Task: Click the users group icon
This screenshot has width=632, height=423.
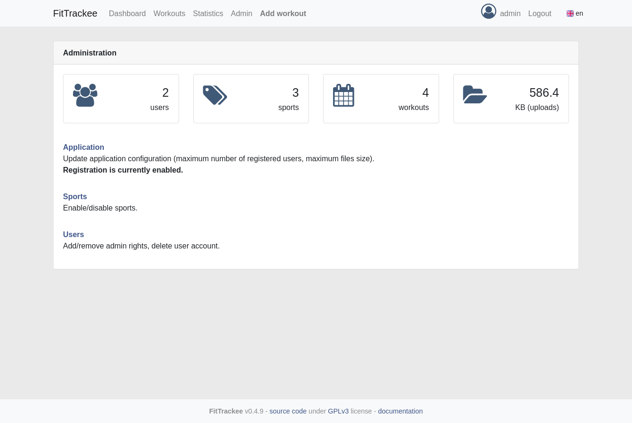Action: [85, 95]
